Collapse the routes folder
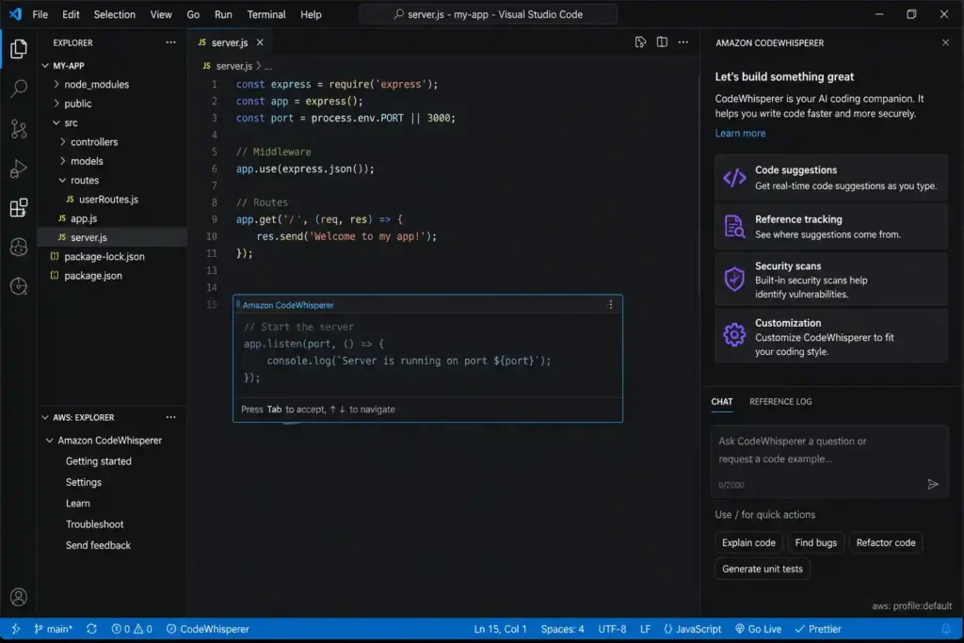Image resolution: width=964 pixels, height=643 pixels. tap(63, 180)
